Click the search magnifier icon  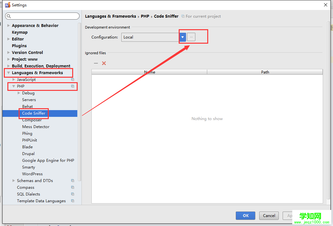[x=9, y=16]
